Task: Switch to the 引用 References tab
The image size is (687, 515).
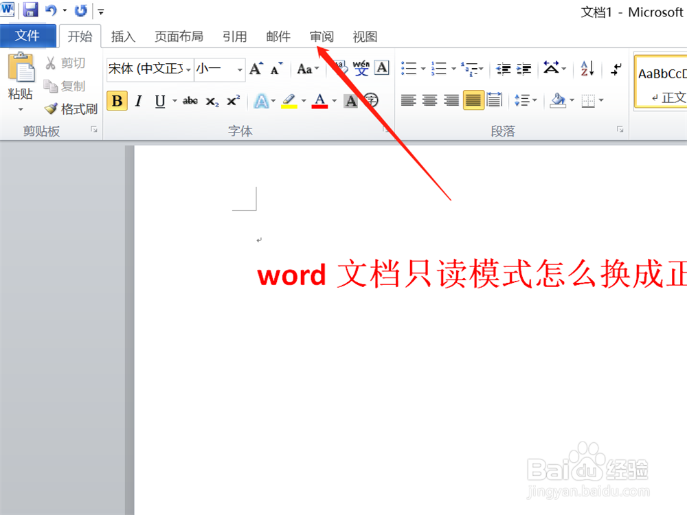Action: coord(234,36)
